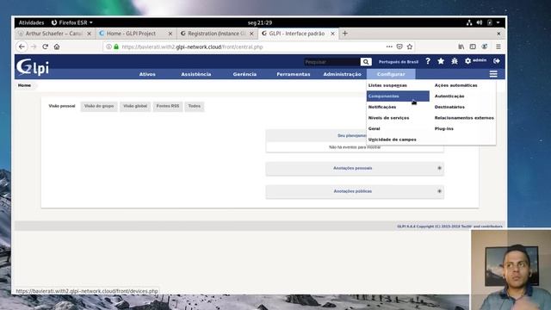Screen dimensions: 551x310
Task: Open the Firefox application menu
Action: (x=498, y=46)
